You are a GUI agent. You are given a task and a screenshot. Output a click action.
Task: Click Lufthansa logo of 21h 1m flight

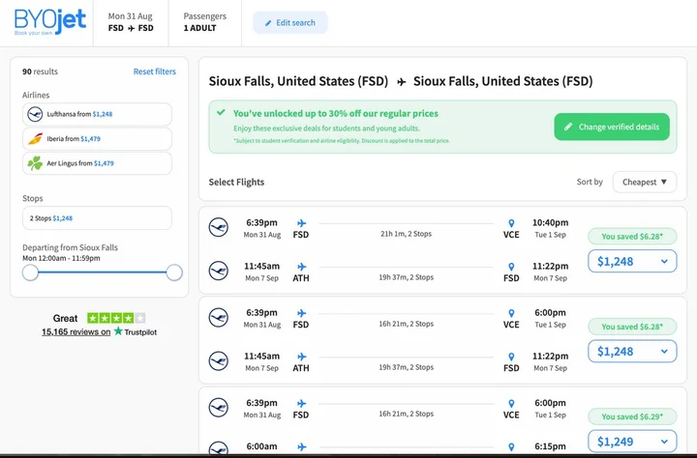219,227
